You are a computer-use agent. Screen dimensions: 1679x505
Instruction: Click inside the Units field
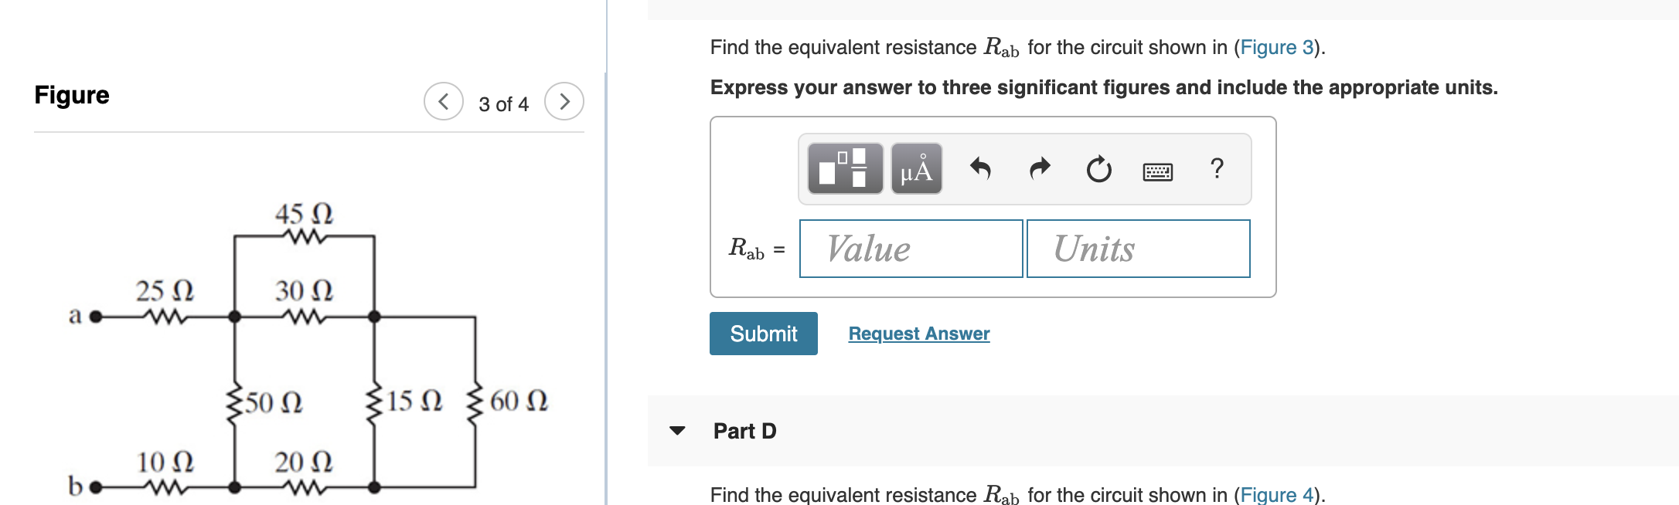click(x=1136, y=248)
